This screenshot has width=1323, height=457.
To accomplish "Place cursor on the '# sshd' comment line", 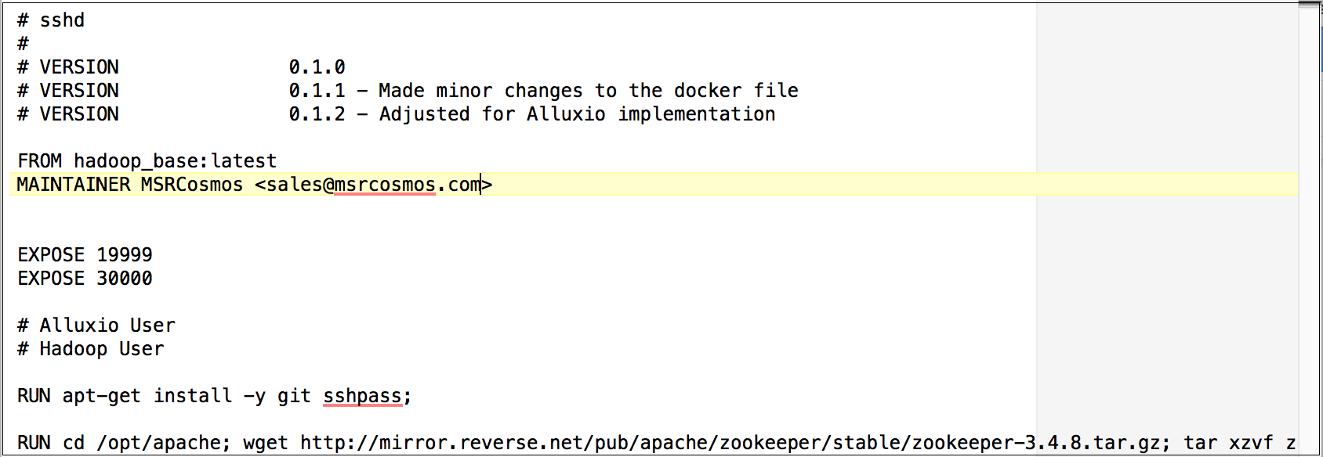I will click(51, 20).
